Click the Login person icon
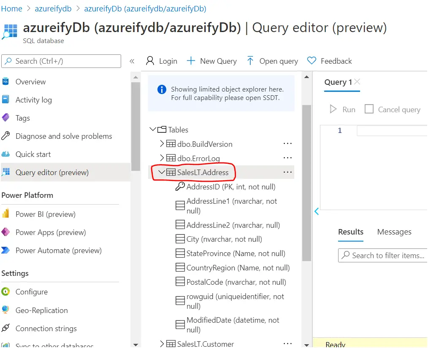Viewport: 428px width, 348px height. (x=150, y=61)
